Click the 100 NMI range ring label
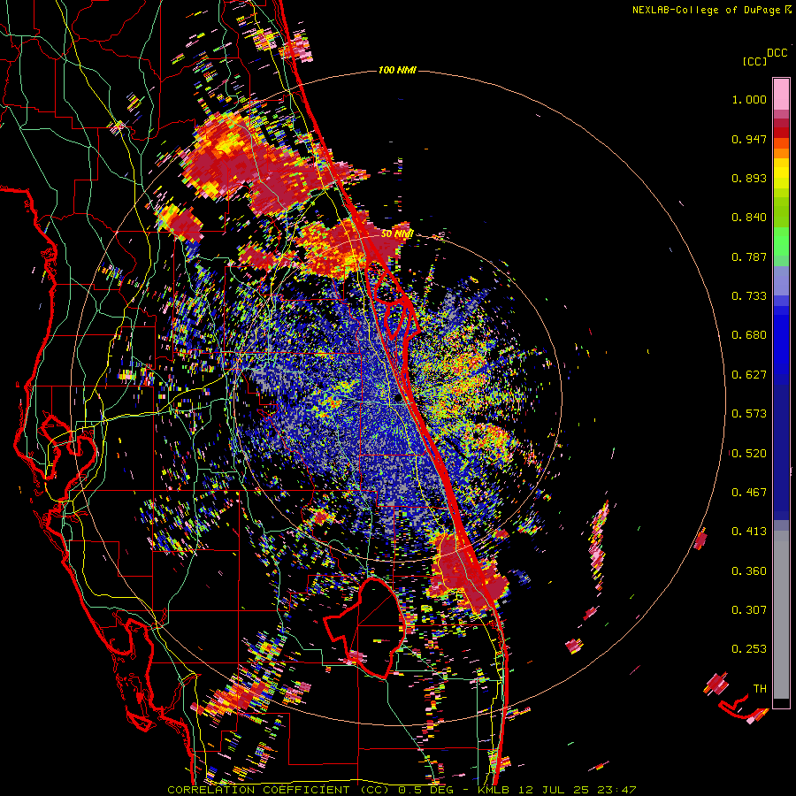 point(397,70)
